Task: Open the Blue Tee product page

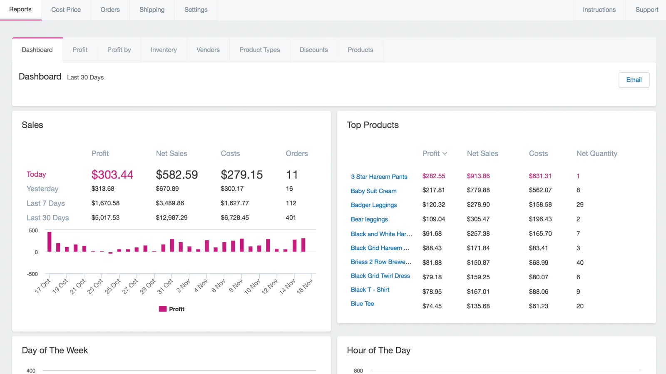Action: click(362, 304)
